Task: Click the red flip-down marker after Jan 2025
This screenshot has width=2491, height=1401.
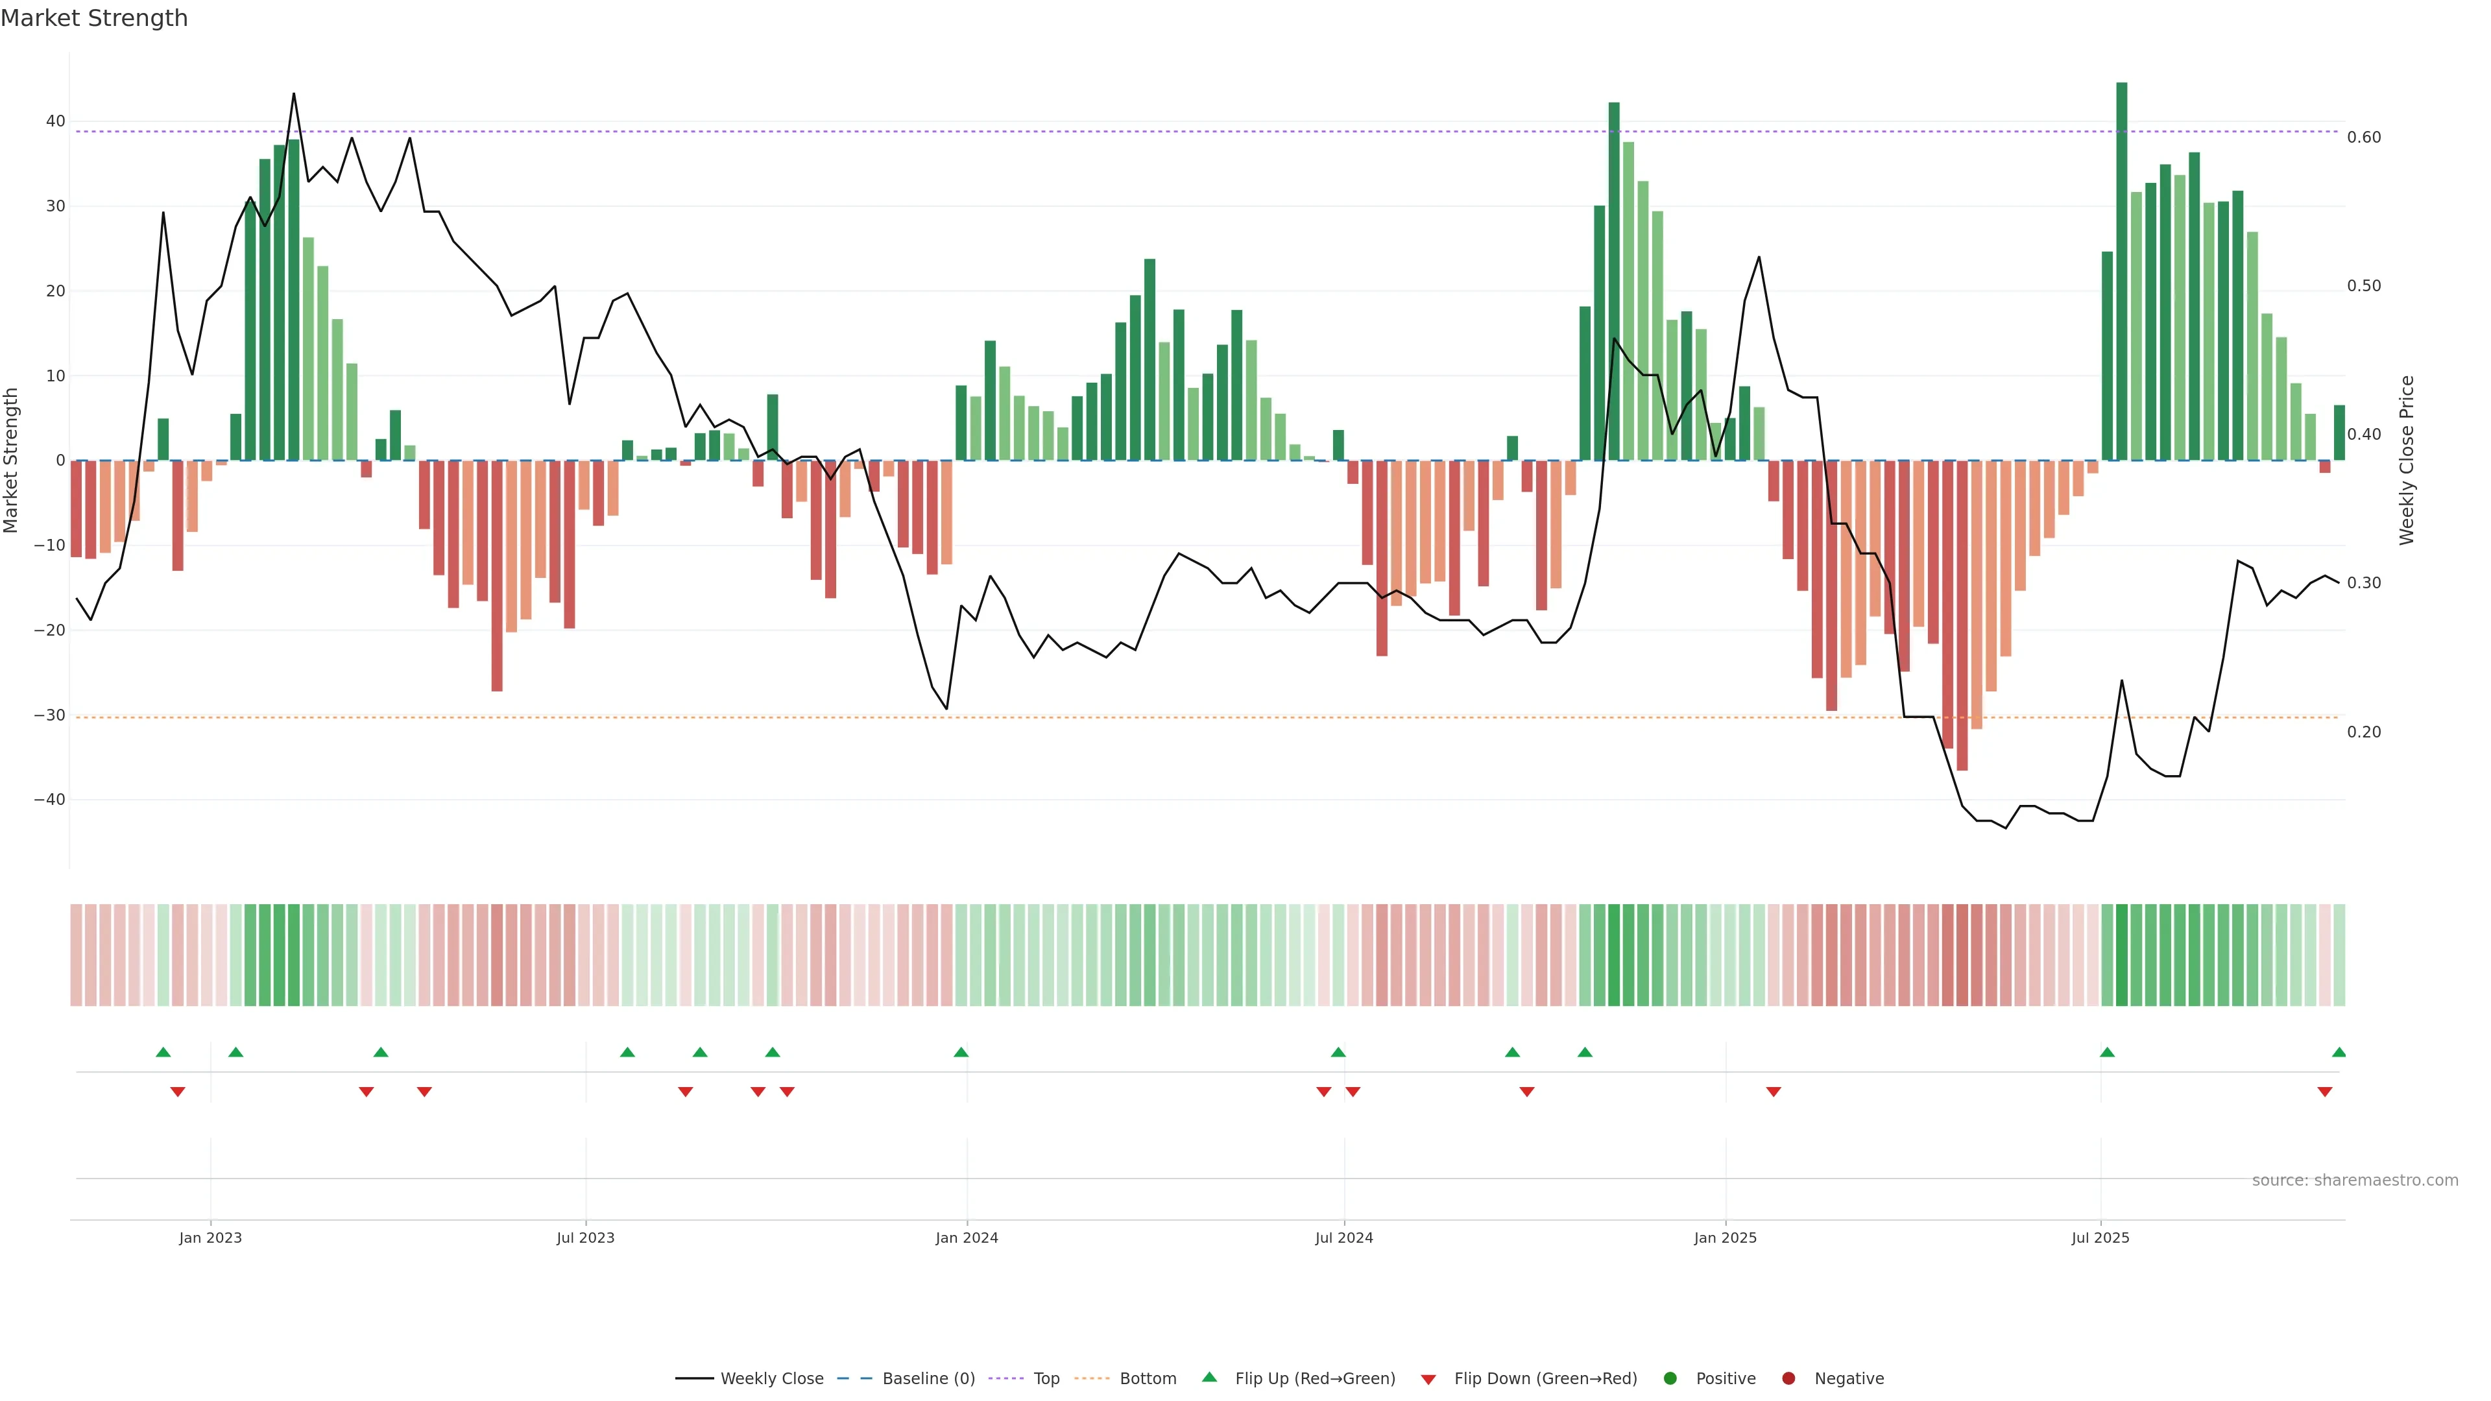Action: (1774, 1092)
